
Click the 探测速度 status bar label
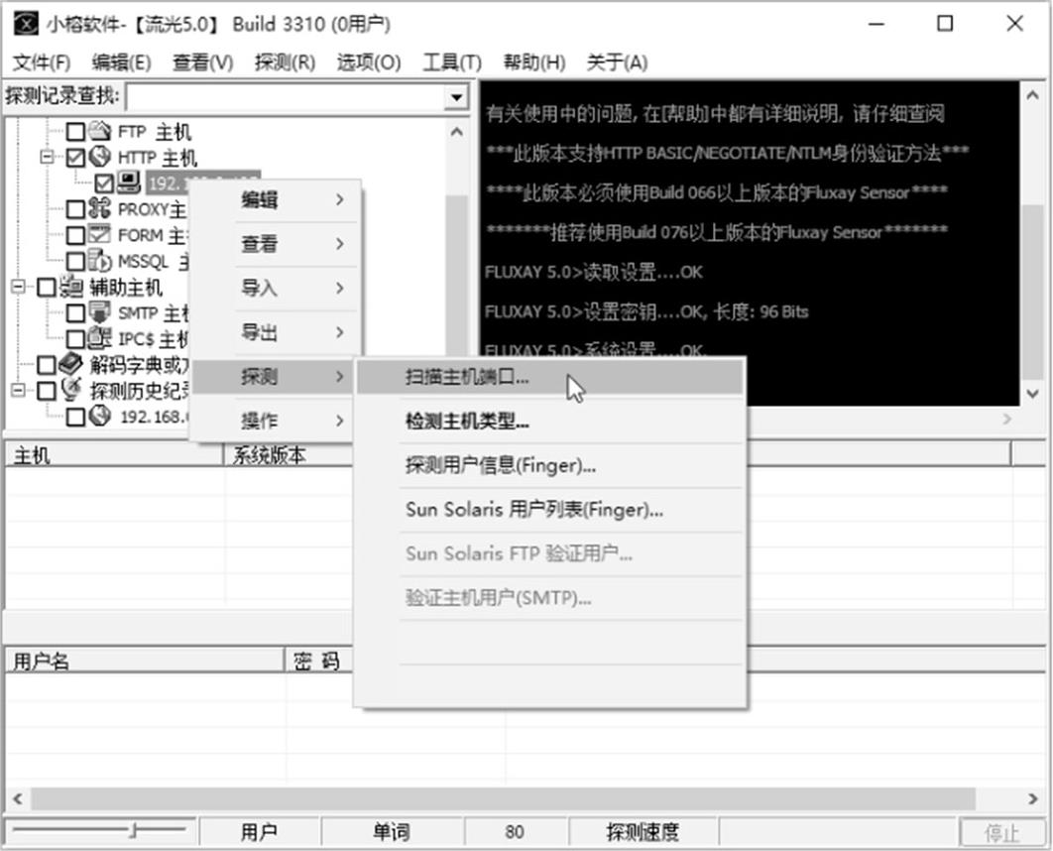tap(643, 833)
